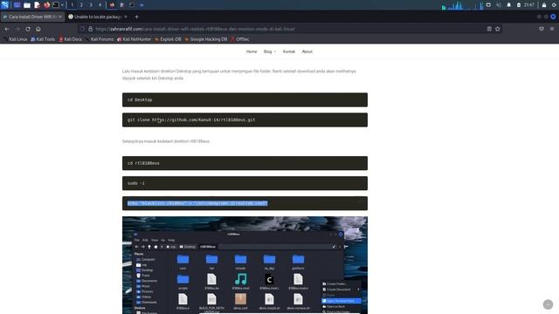Switch to workspace 3

[x=91, y=5]
